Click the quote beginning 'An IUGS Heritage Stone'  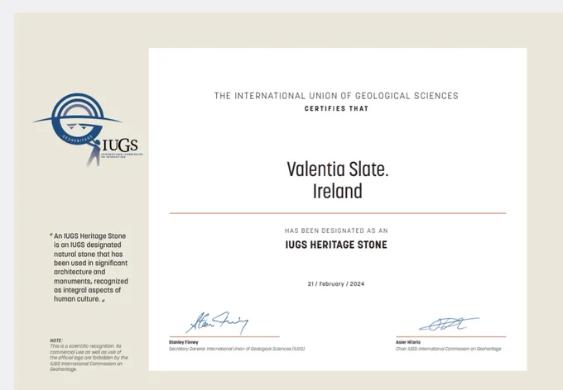[x=89, y=268]
